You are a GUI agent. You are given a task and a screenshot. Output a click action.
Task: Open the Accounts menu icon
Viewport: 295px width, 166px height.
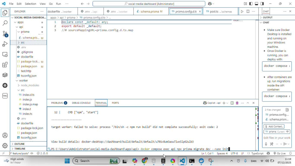click(5, 135)
